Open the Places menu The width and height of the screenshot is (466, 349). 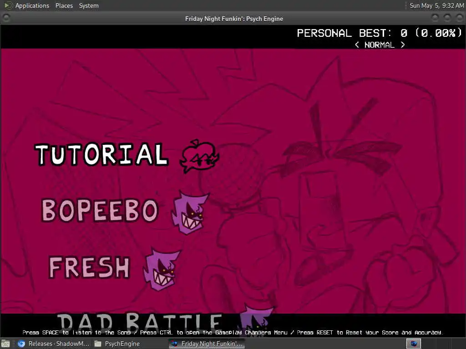tap(64, 5)
